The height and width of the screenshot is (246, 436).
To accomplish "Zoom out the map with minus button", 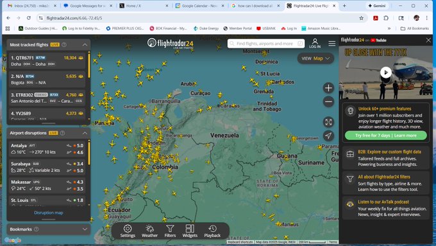I will [328, 101].
